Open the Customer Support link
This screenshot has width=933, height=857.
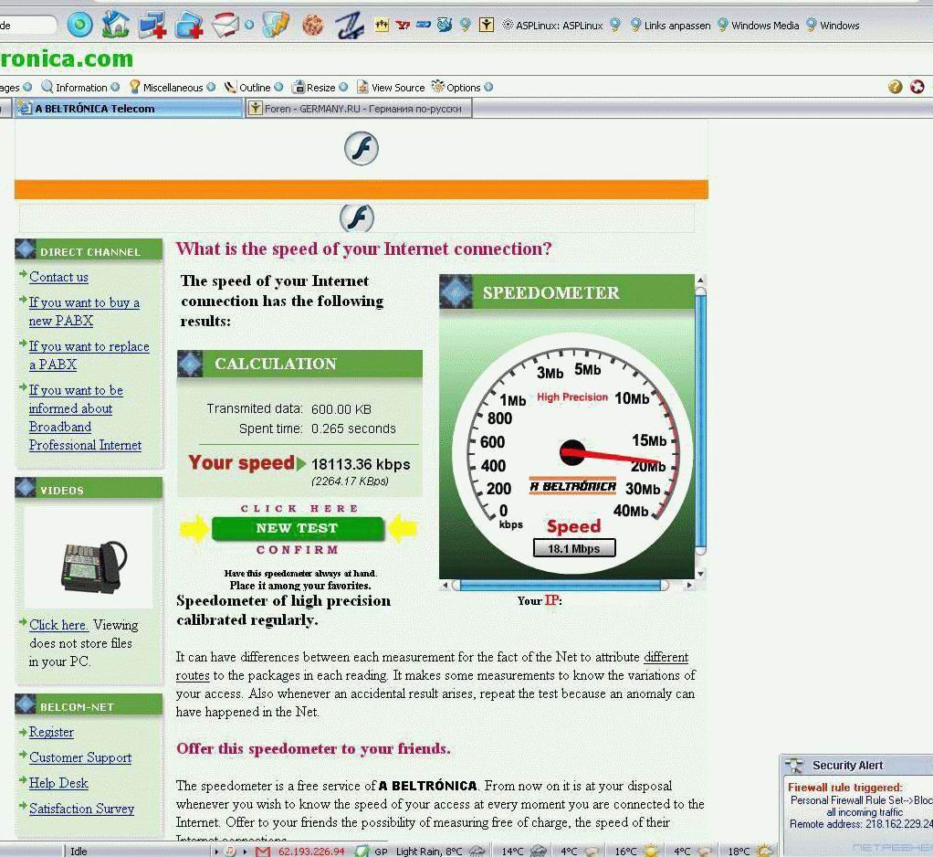(x=80, y=757)
